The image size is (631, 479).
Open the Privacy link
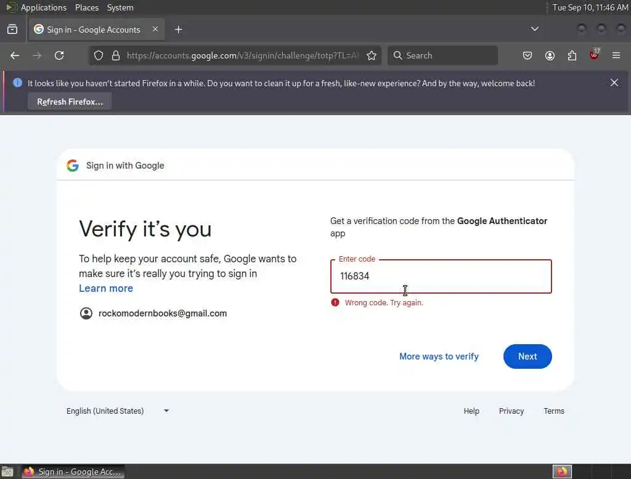(511, 411)
